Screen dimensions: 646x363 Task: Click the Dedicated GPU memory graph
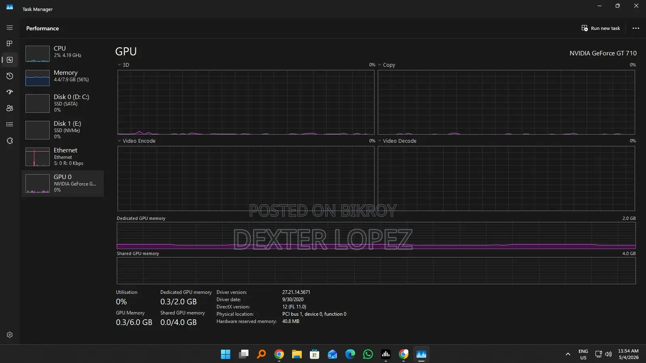[x=376, y=235]
